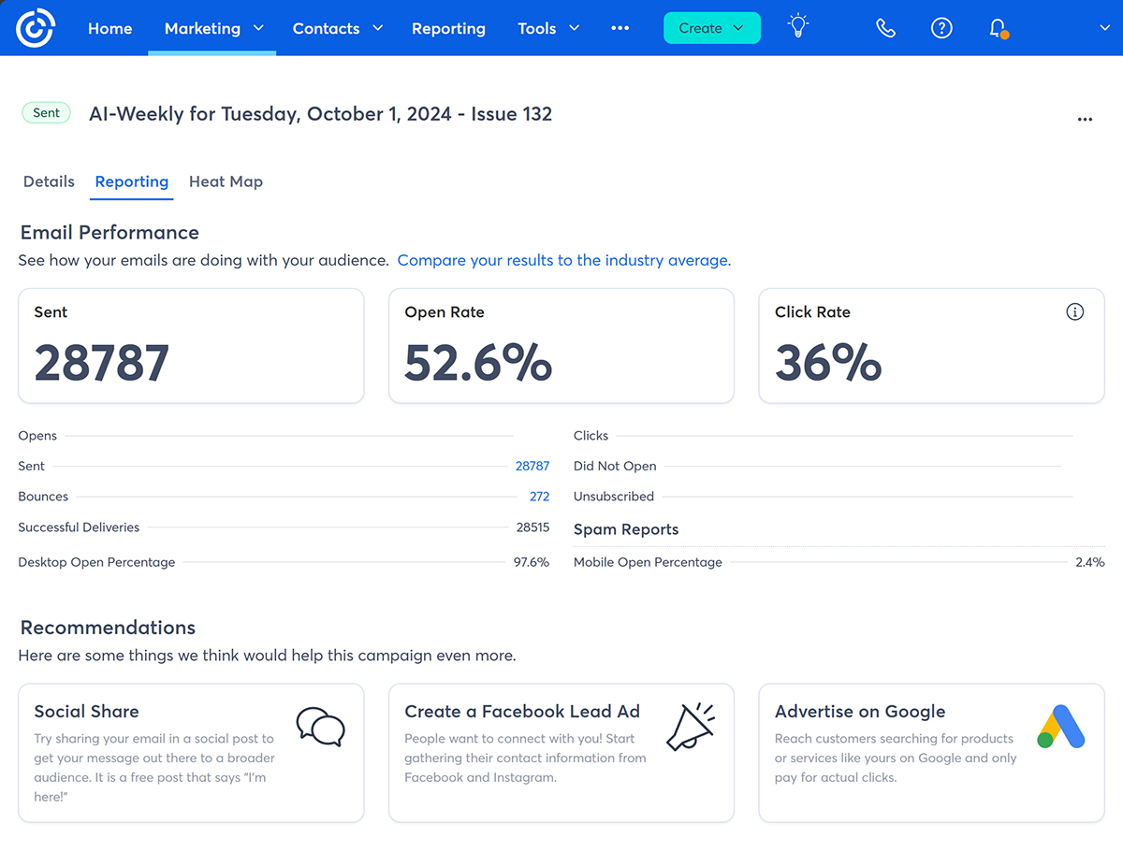1123x852 pixels.
Task: Expand the account chevron at top right
Action: pos(1104,28)
